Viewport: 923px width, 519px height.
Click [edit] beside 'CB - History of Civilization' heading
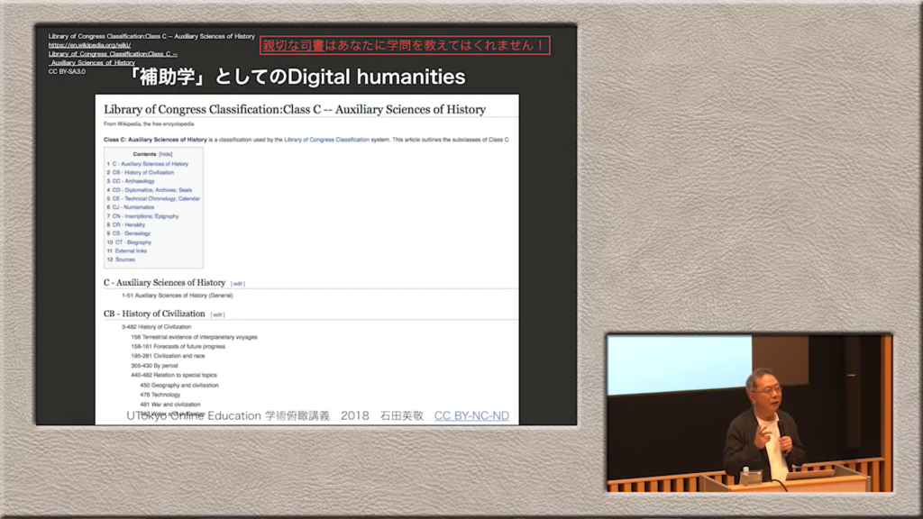218,314
